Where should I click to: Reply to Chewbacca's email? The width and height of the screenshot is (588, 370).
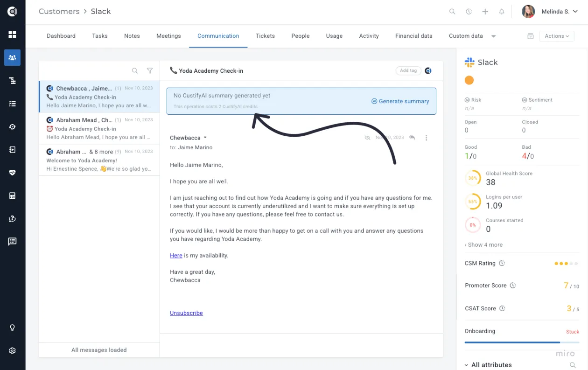pos(412,138)
